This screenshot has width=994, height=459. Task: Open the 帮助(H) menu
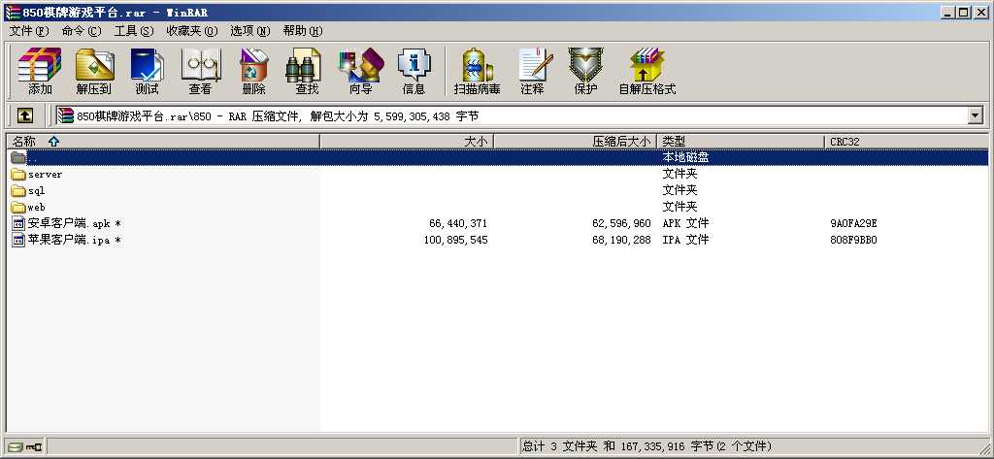pos(303,30)
